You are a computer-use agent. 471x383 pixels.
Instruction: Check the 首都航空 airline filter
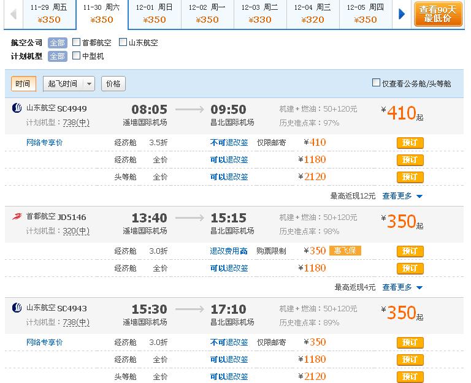77,43
